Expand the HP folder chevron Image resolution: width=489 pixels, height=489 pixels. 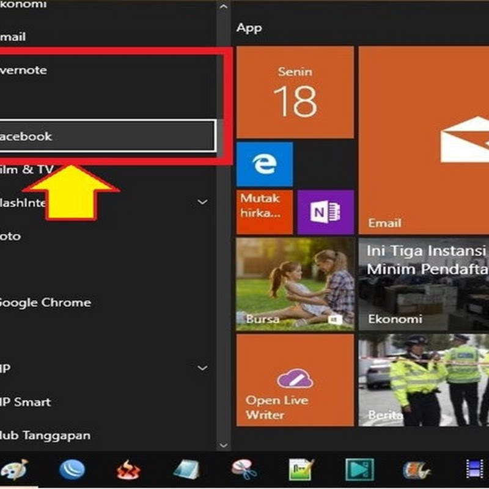click(x=202, y=369)
